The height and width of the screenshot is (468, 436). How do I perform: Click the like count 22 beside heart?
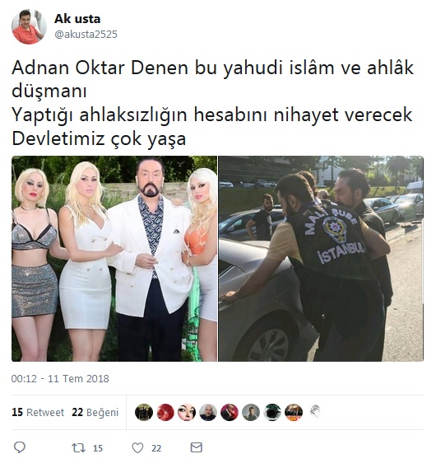(156, 448)
